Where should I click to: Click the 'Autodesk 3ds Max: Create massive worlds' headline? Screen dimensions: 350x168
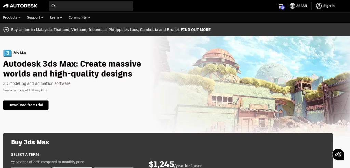[72, 69]
